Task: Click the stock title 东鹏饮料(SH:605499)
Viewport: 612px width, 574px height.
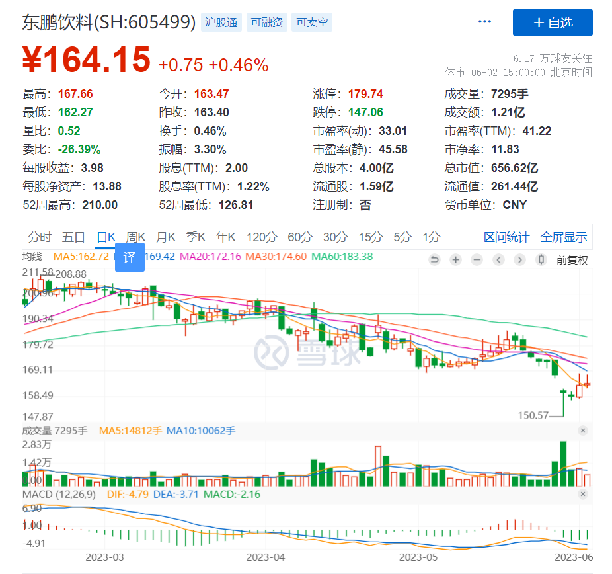Action: click(x=109, y=22)
